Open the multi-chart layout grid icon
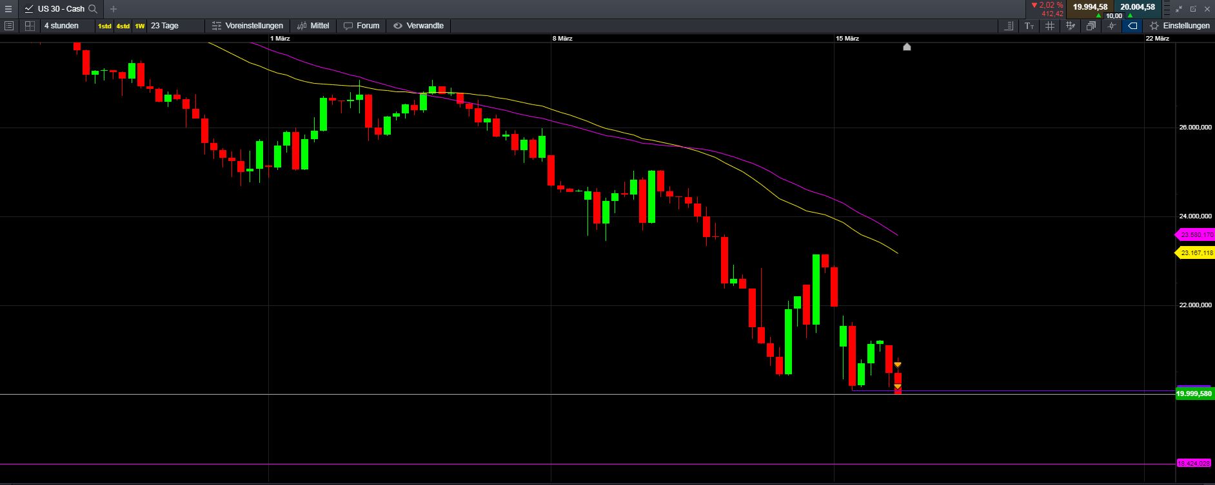 (30, 26)
